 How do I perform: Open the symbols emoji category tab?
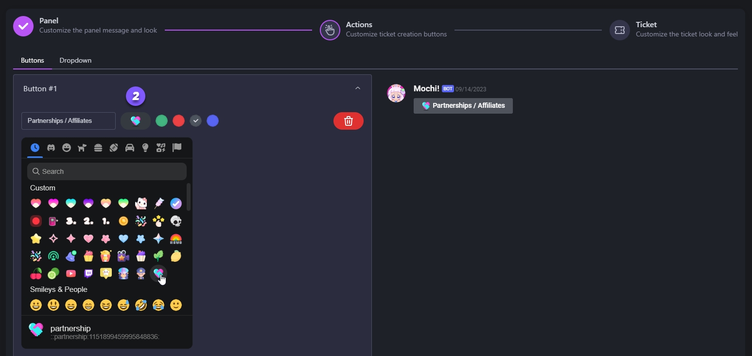(x=161, y=148)
